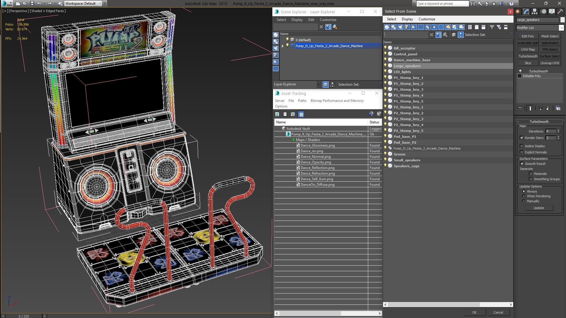Open the Modifier List dropdown
The width and height of the screenshot is (566, 318).
click(x=561, y=28)
